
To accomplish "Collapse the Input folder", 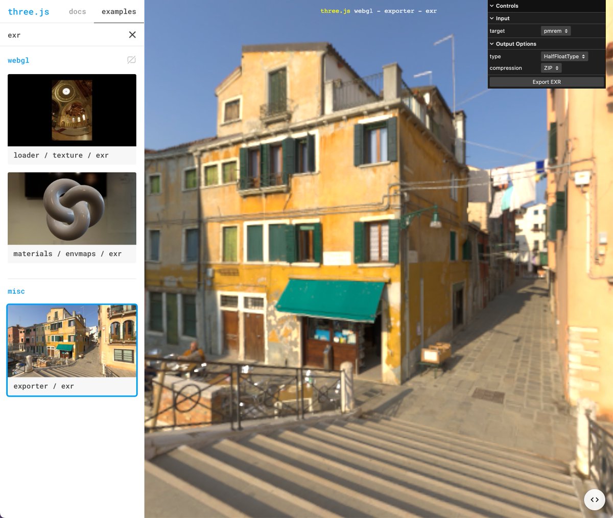I will tap(547, 18).
